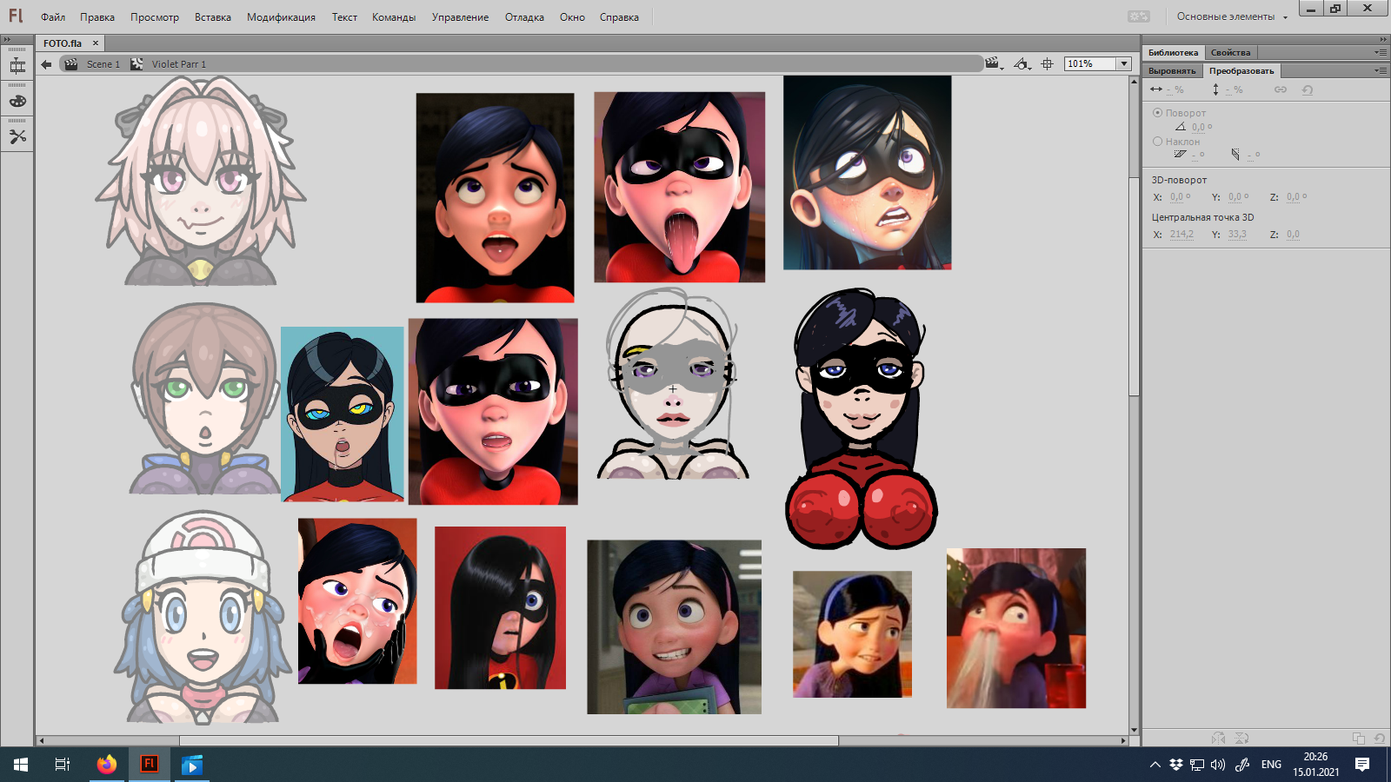1391x782 pixels.
Task: Expand the left tool dock with double arrows
Action: [x=7, y=39]
